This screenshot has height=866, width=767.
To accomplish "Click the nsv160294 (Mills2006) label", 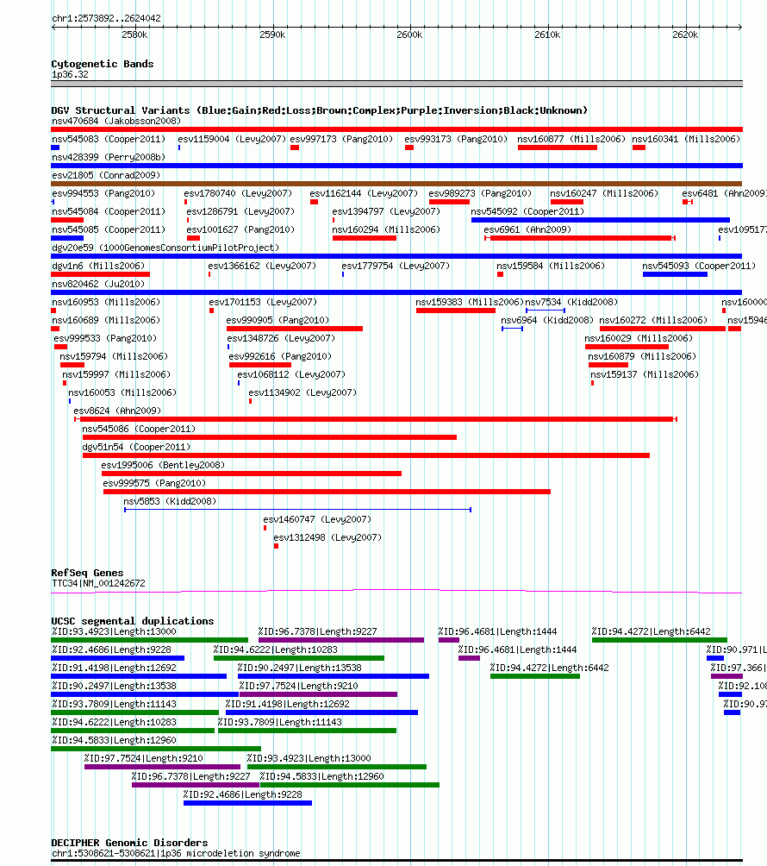I will [x=386, y=229].
